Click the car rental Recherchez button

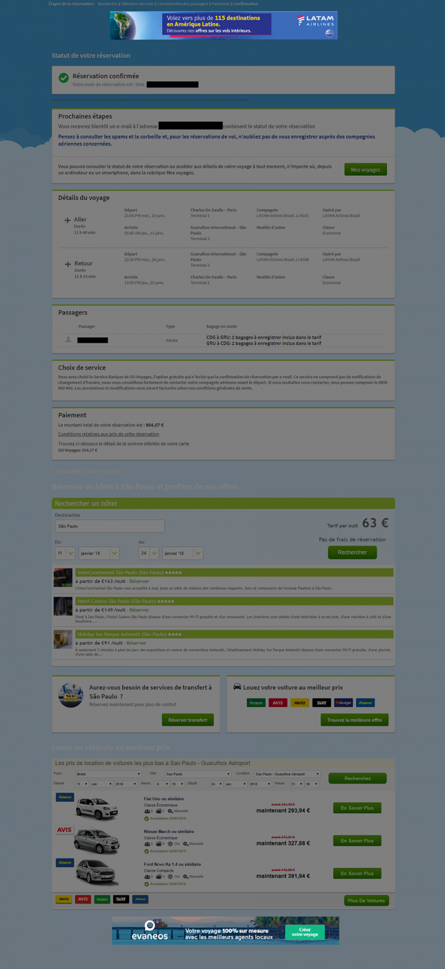357,778
